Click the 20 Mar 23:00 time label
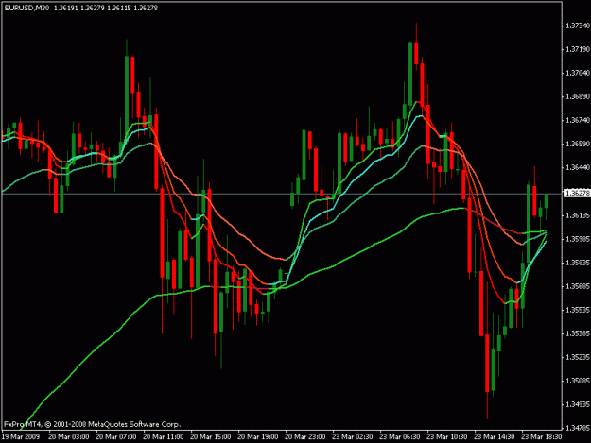 point(304,437)
